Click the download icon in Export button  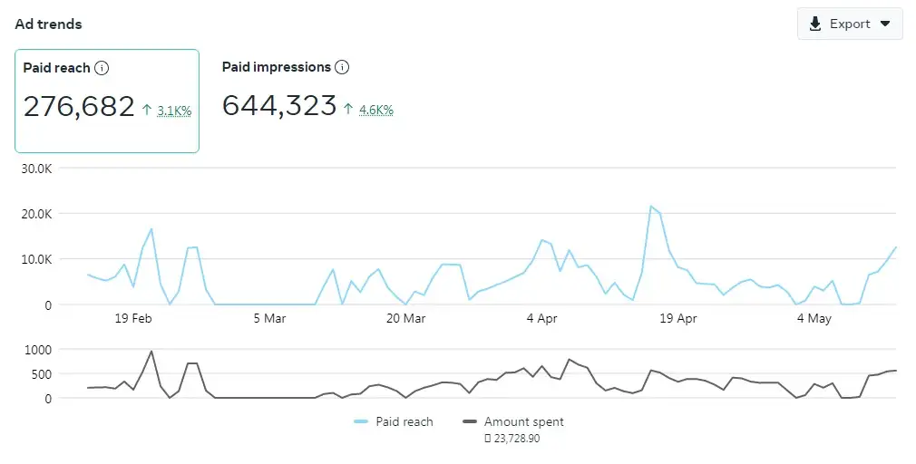[x=815, y=24]
